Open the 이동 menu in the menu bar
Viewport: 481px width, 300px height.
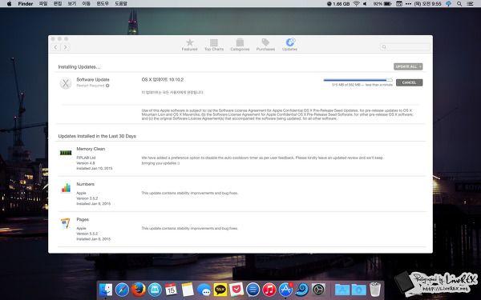87,4
